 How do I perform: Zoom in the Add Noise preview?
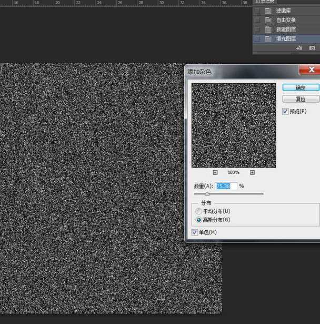(252, 172)
